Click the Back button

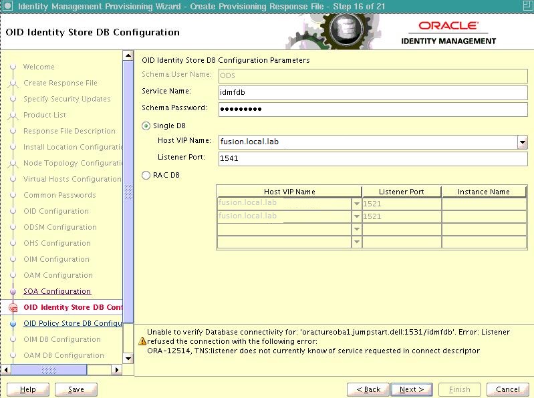point(368,389)
